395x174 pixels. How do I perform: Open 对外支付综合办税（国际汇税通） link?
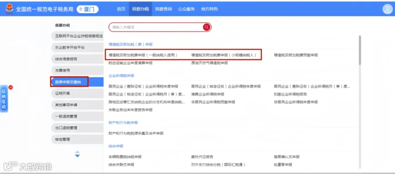[x=219, y=165]
